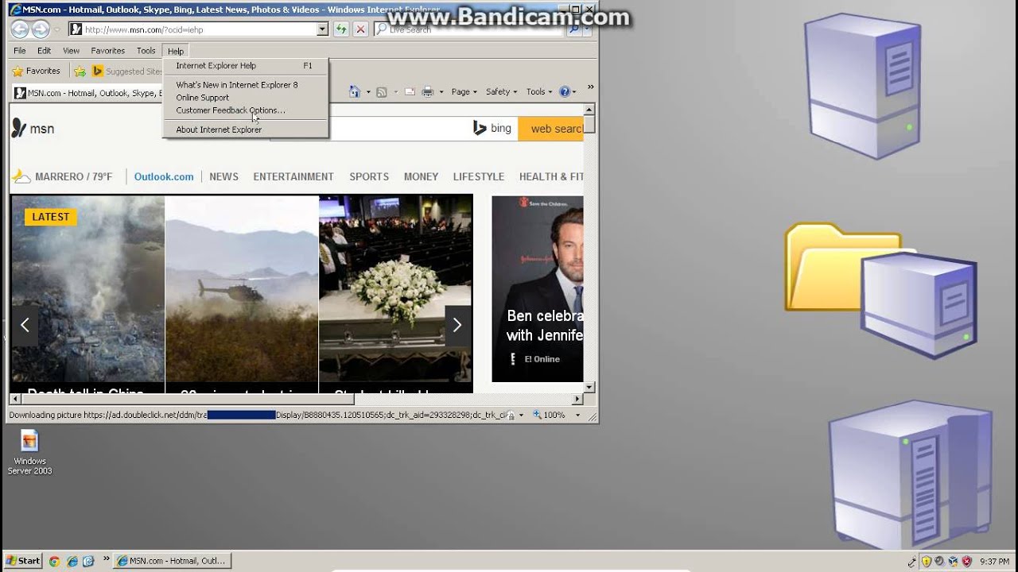This screenshot has width=1018, height=572.
Task: Open the recent pages dropdown arrow
Action: click(x=56, y=29)
